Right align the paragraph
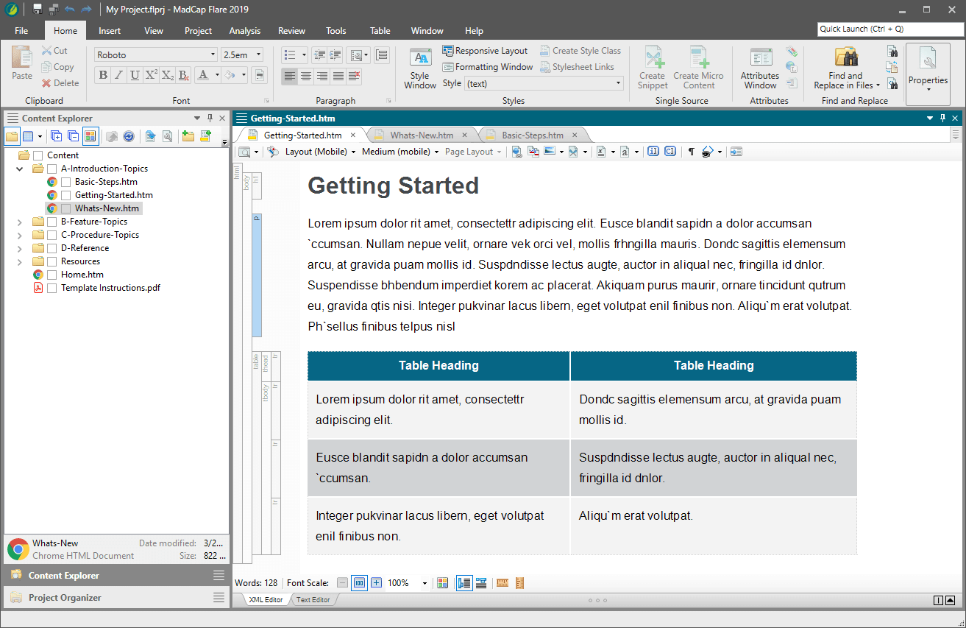The height and width of the screenshot is (628, 966). pyautogui.click(x=322, y=76)
